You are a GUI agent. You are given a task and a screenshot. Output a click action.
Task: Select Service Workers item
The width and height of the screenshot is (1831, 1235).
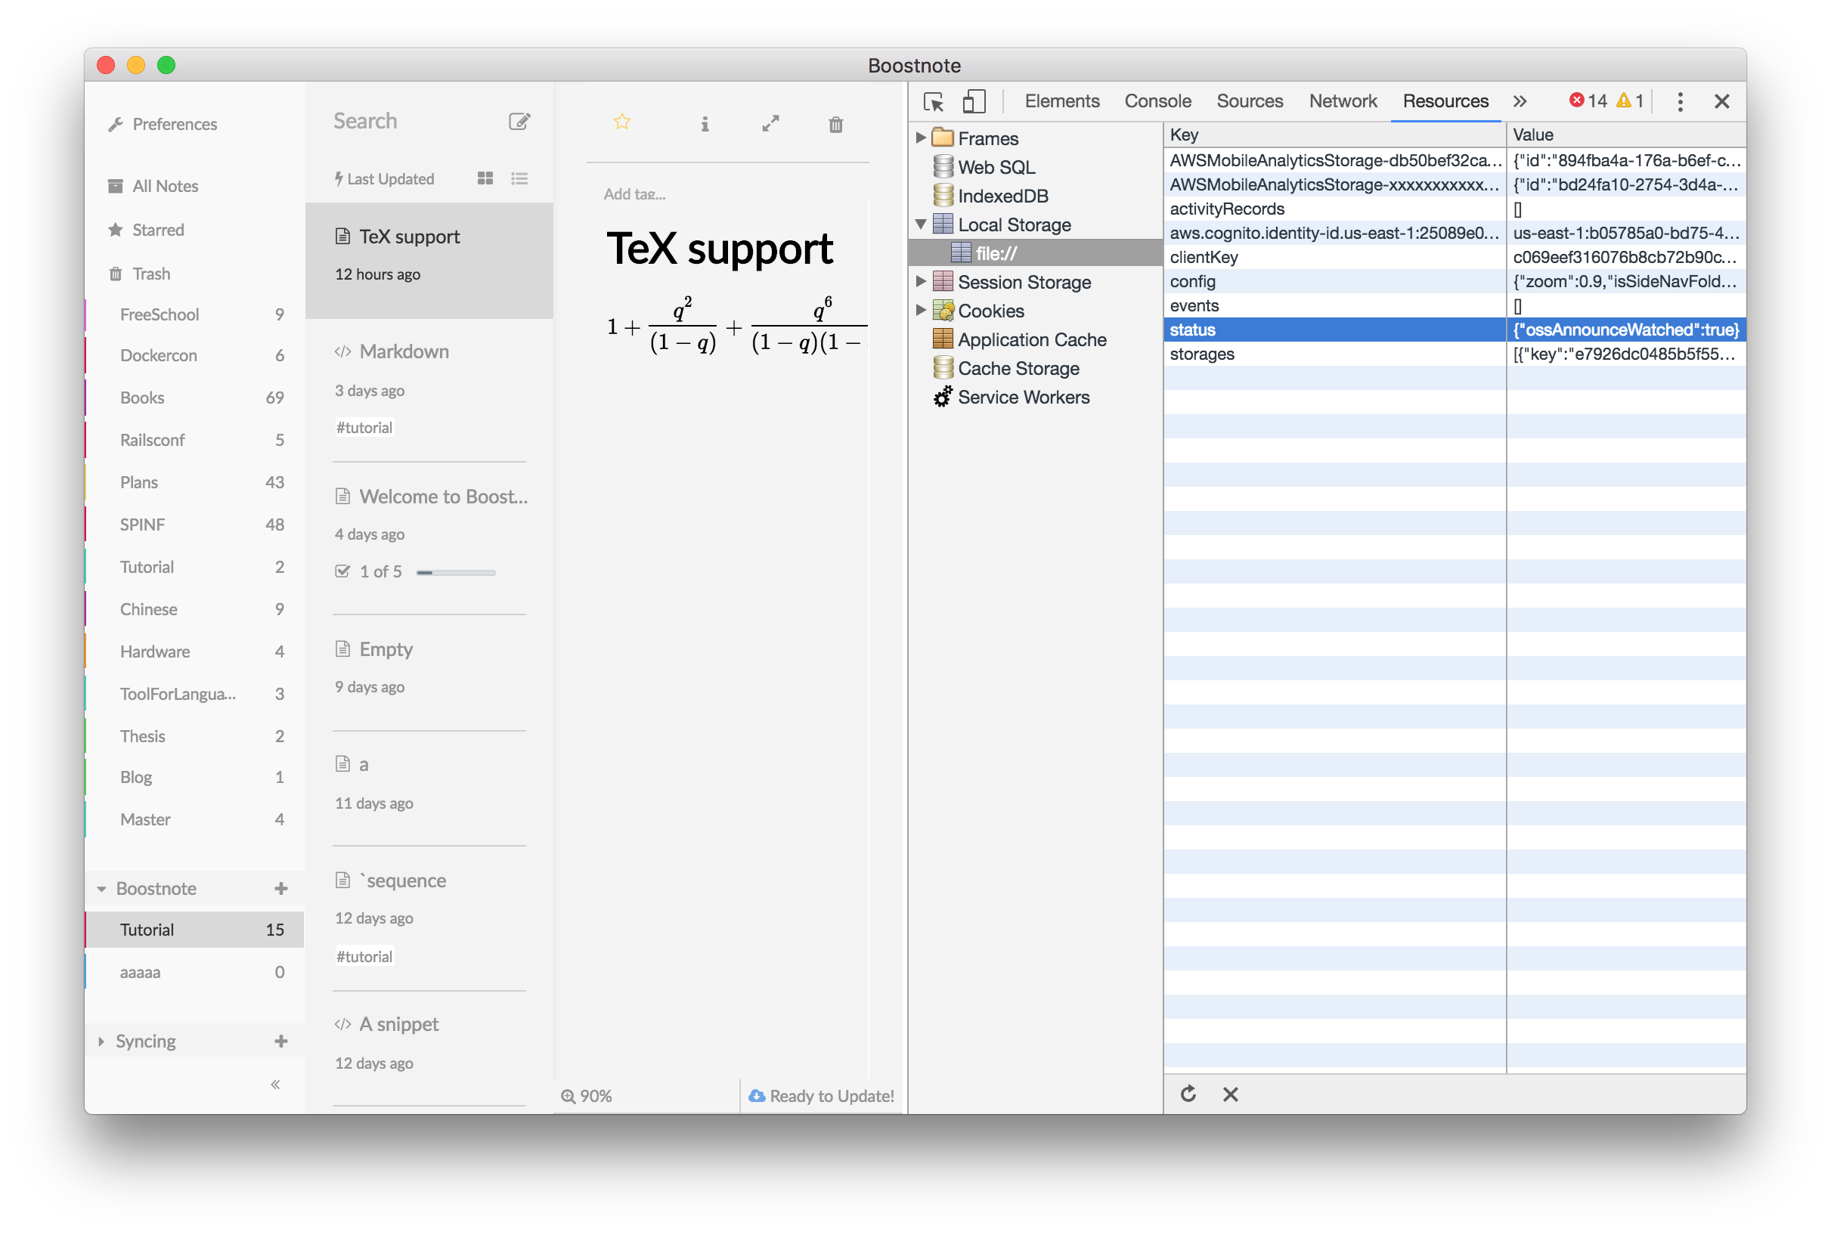1012,397
